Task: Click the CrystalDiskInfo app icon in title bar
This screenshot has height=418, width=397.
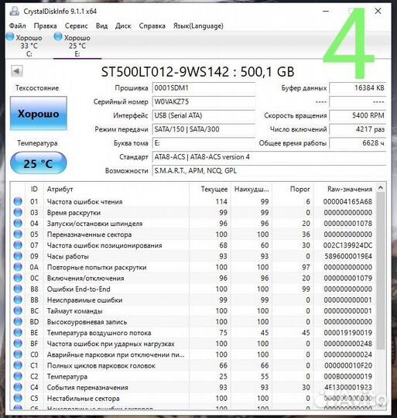Action: pos(14,11)
